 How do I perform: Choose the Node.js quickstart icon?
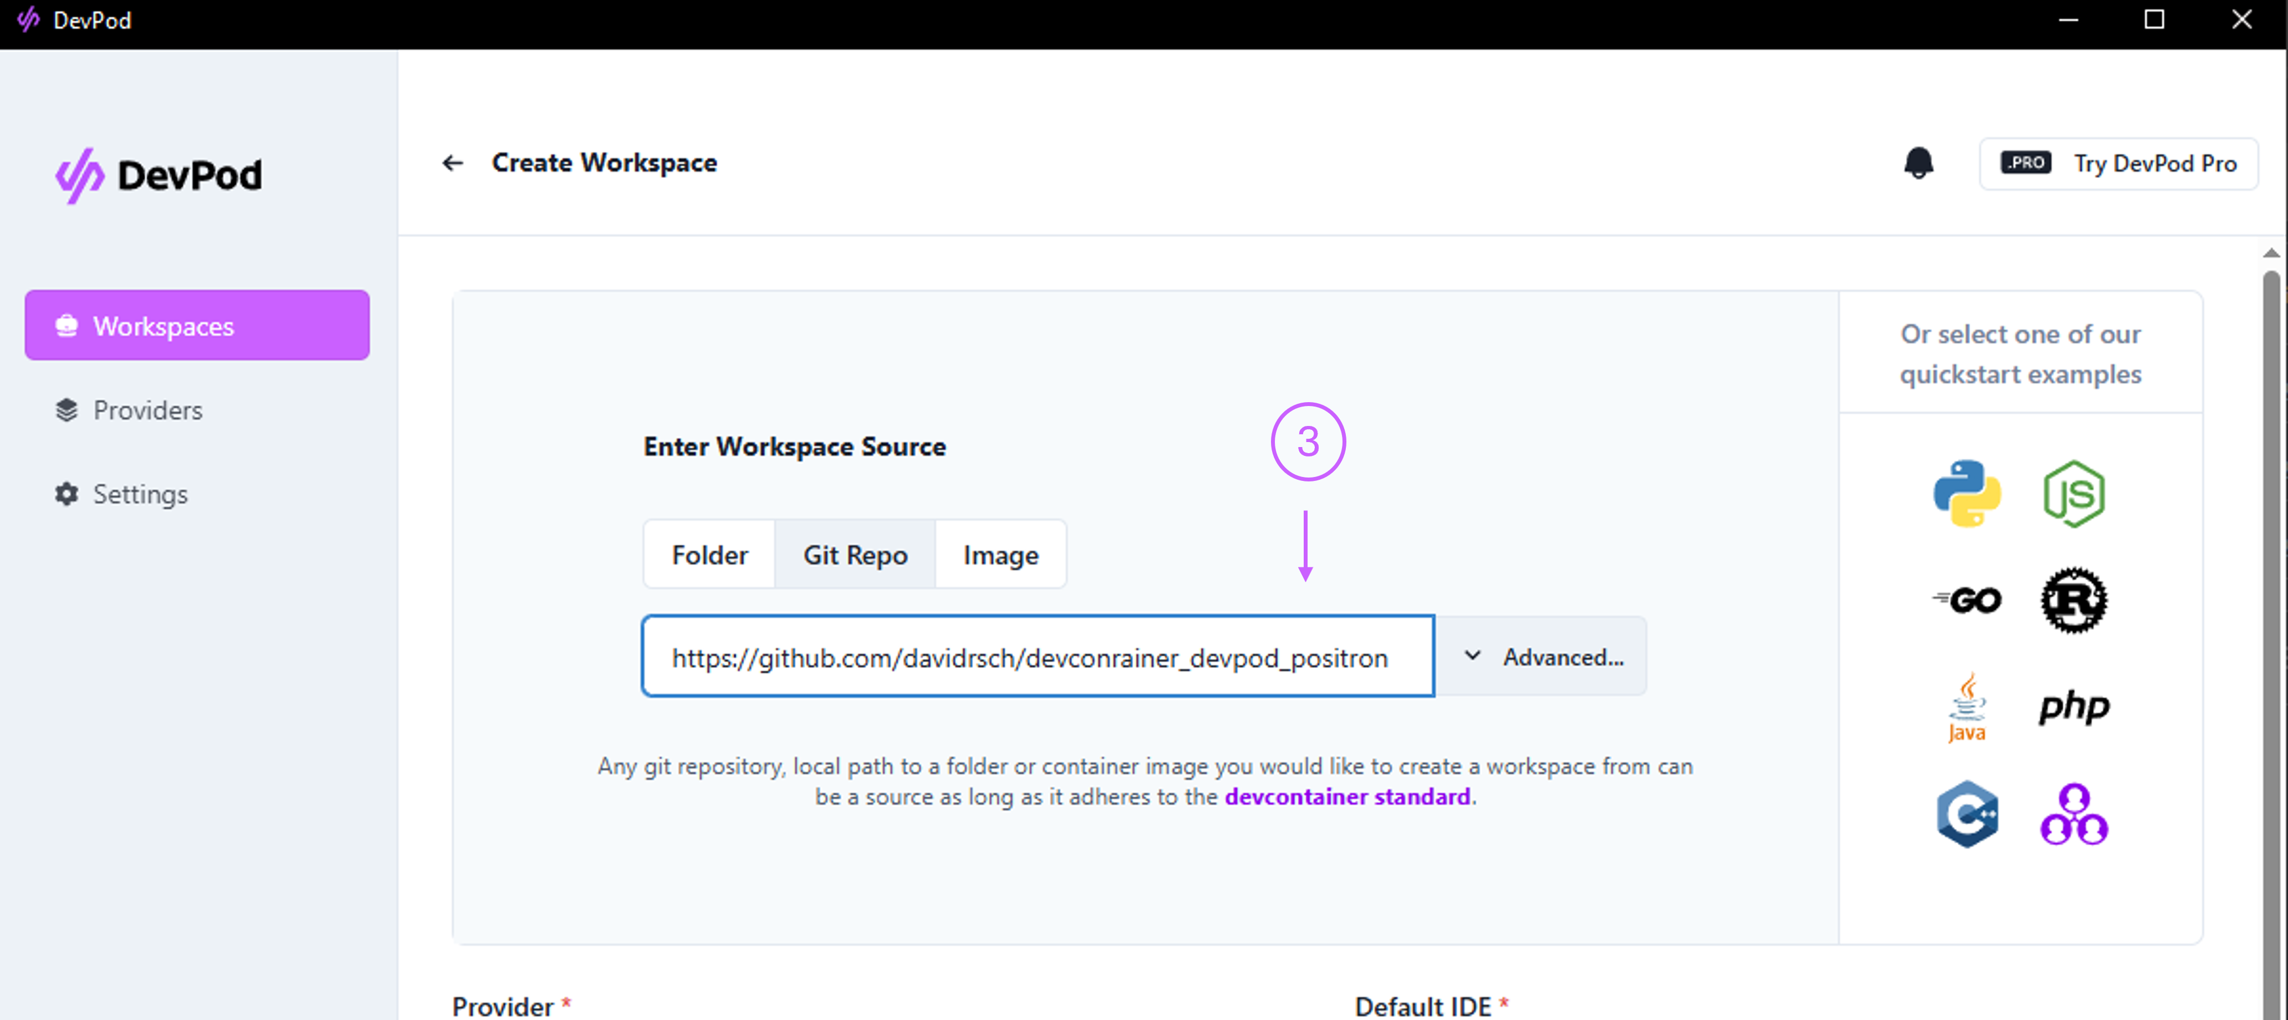2073,494
